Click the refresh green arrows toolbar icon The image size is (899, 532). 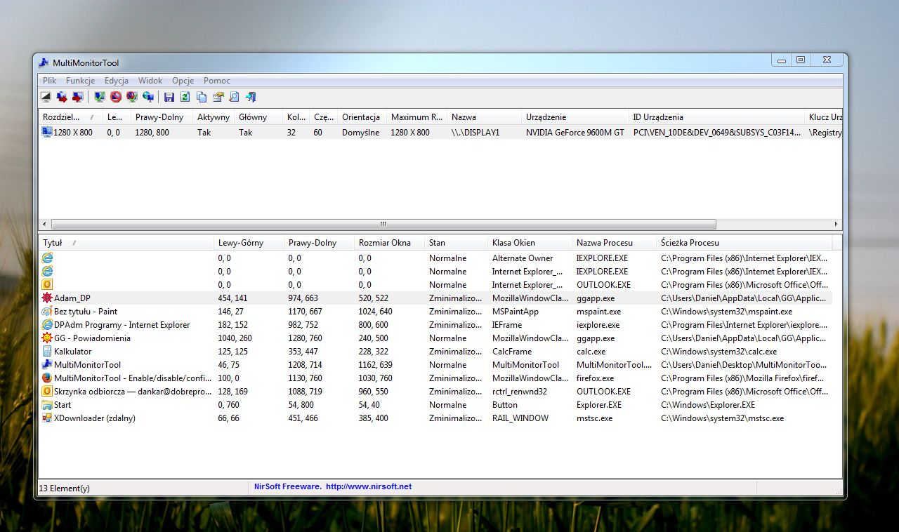(x=185, y=97)
